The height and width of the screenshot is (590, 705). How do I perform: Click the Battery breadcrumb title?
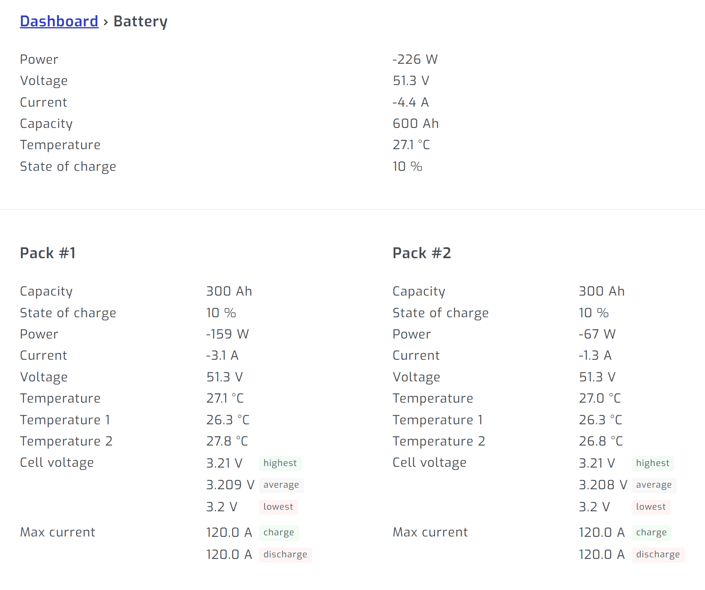(x=140, y=21)
